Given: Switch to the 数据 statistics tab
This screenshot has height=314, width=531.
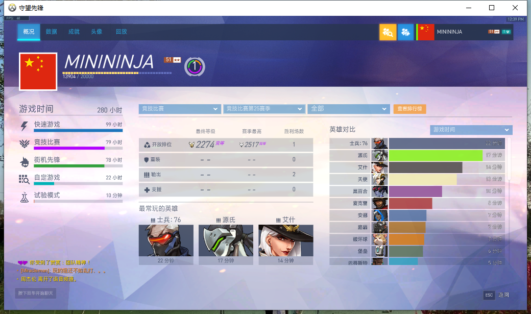Looking at the screenshot, I should coord(52,32).
